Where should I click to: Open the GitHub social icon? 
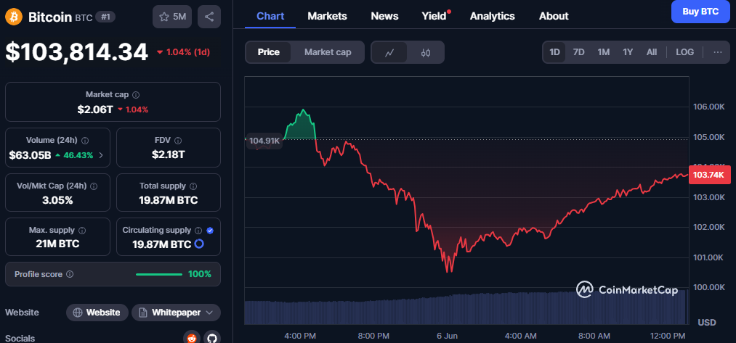click(212, 337)
